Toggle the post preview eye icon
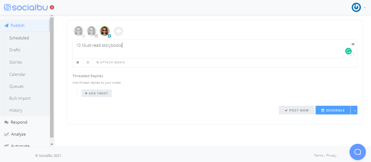 [353, 44]
